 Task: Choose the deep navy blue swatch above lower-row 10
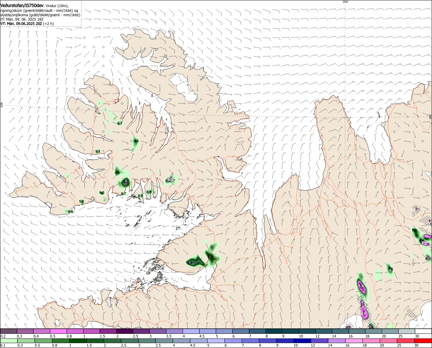(x=302, y=341)
